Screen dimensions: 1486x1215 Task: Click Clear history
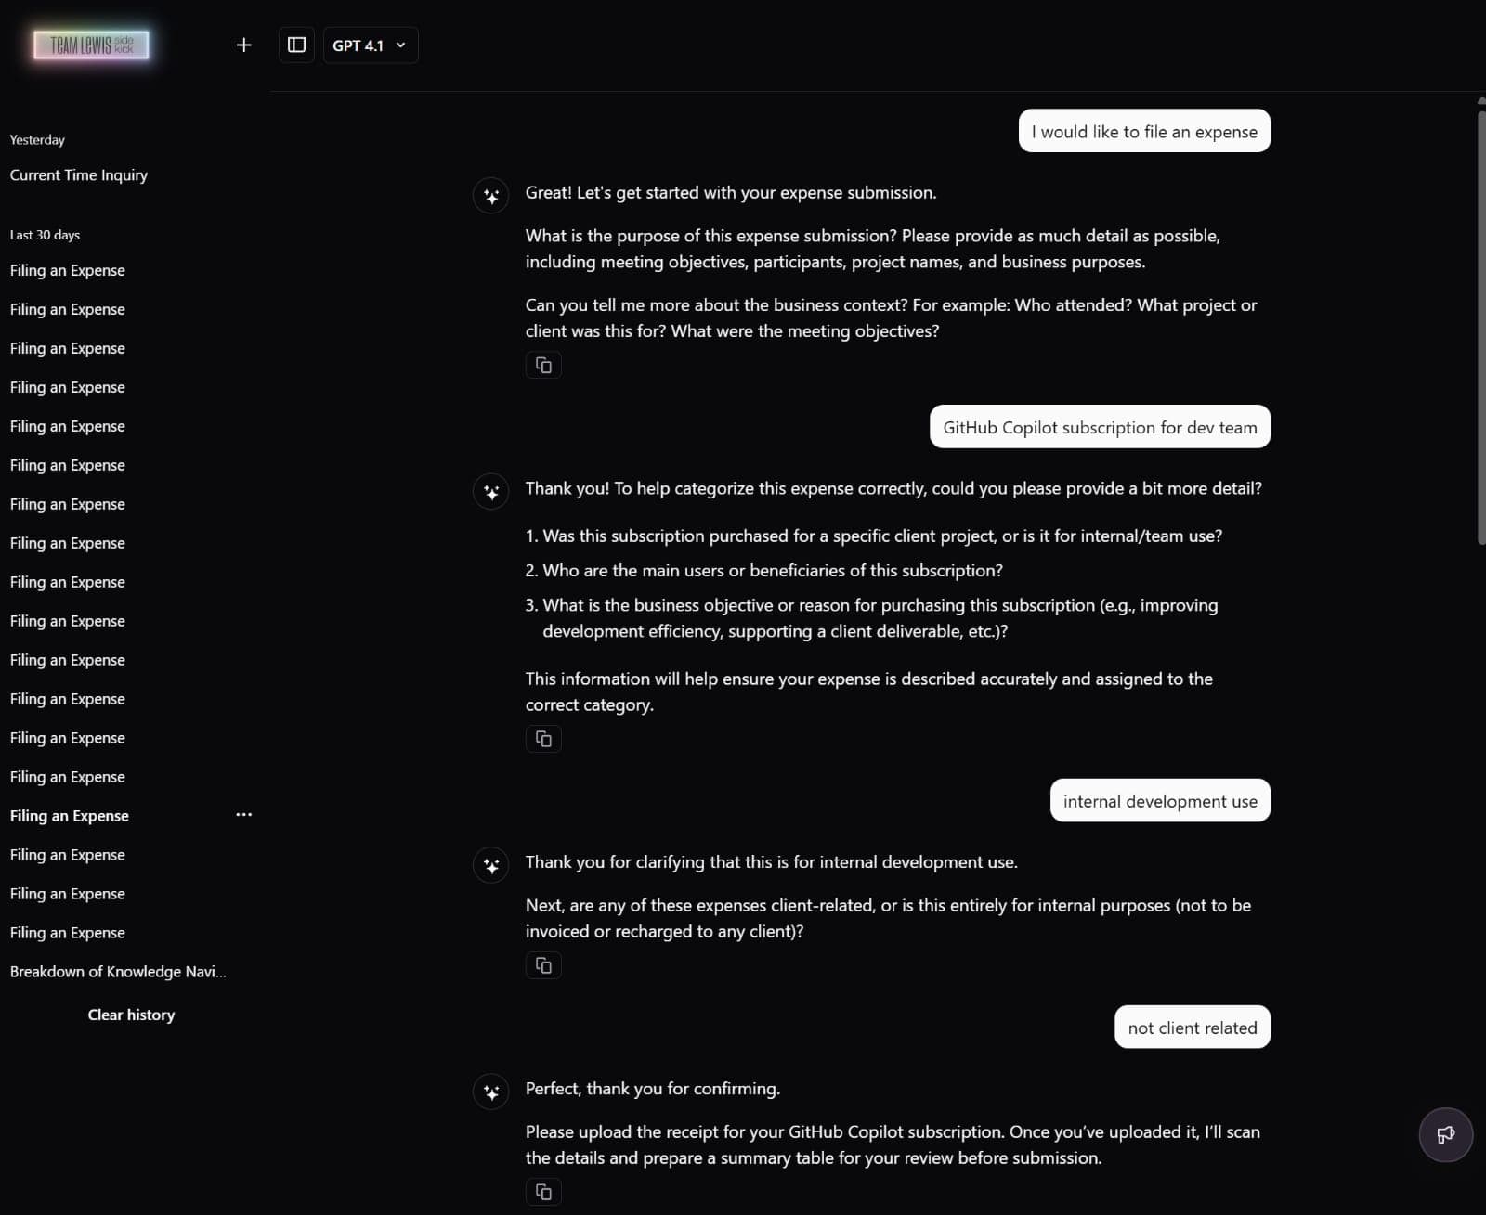click(131, 1015)
